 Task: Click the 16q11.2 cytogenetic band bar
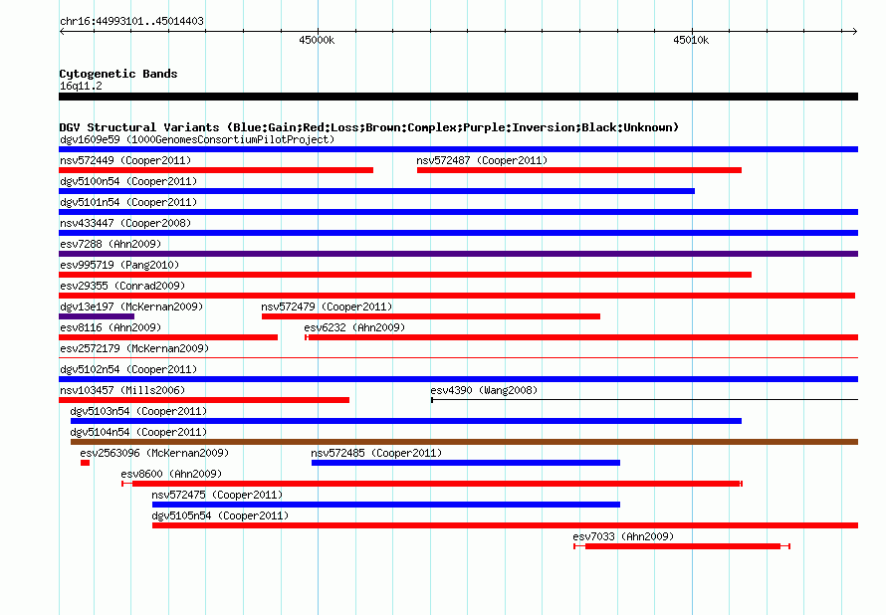point(458,98)
